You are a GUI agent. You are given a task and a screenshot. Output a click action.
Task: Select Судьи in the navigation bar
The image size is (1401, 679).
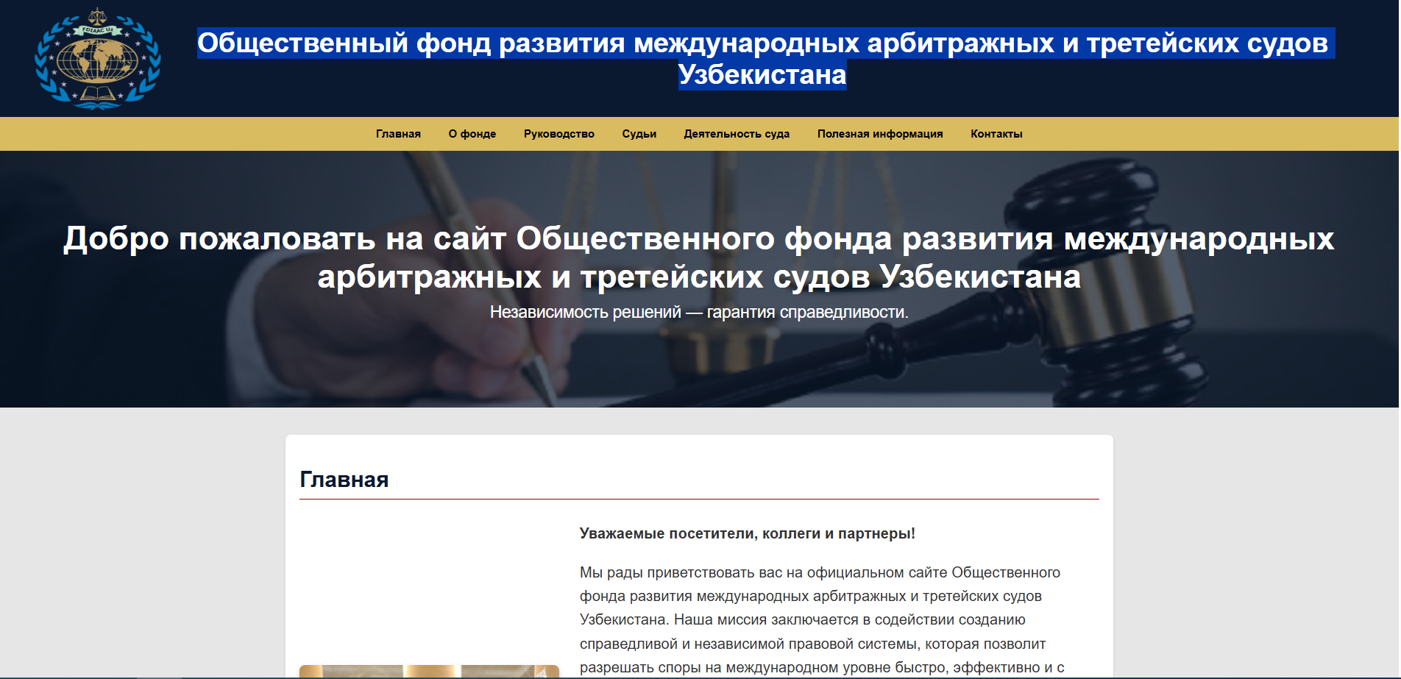pos(639,134)
